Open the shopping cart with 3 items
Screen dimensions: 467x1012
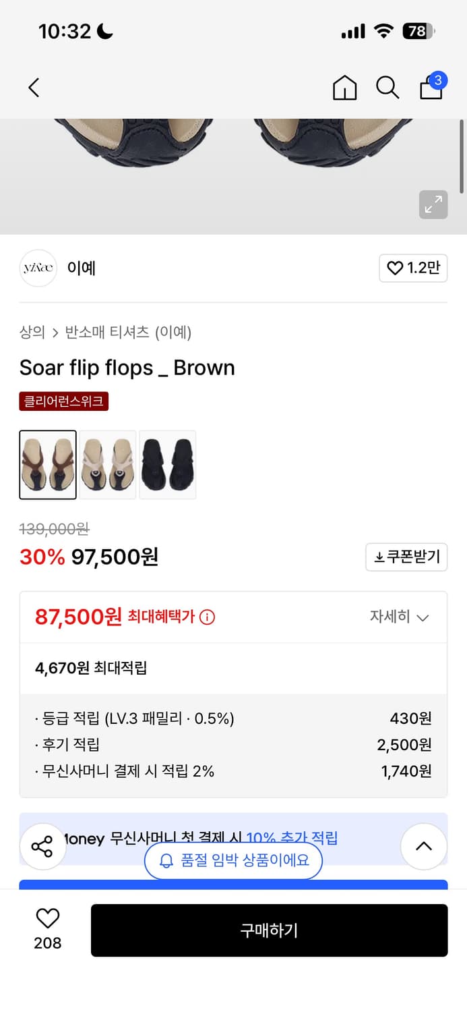pyautogui.click(x=431, y=88)
